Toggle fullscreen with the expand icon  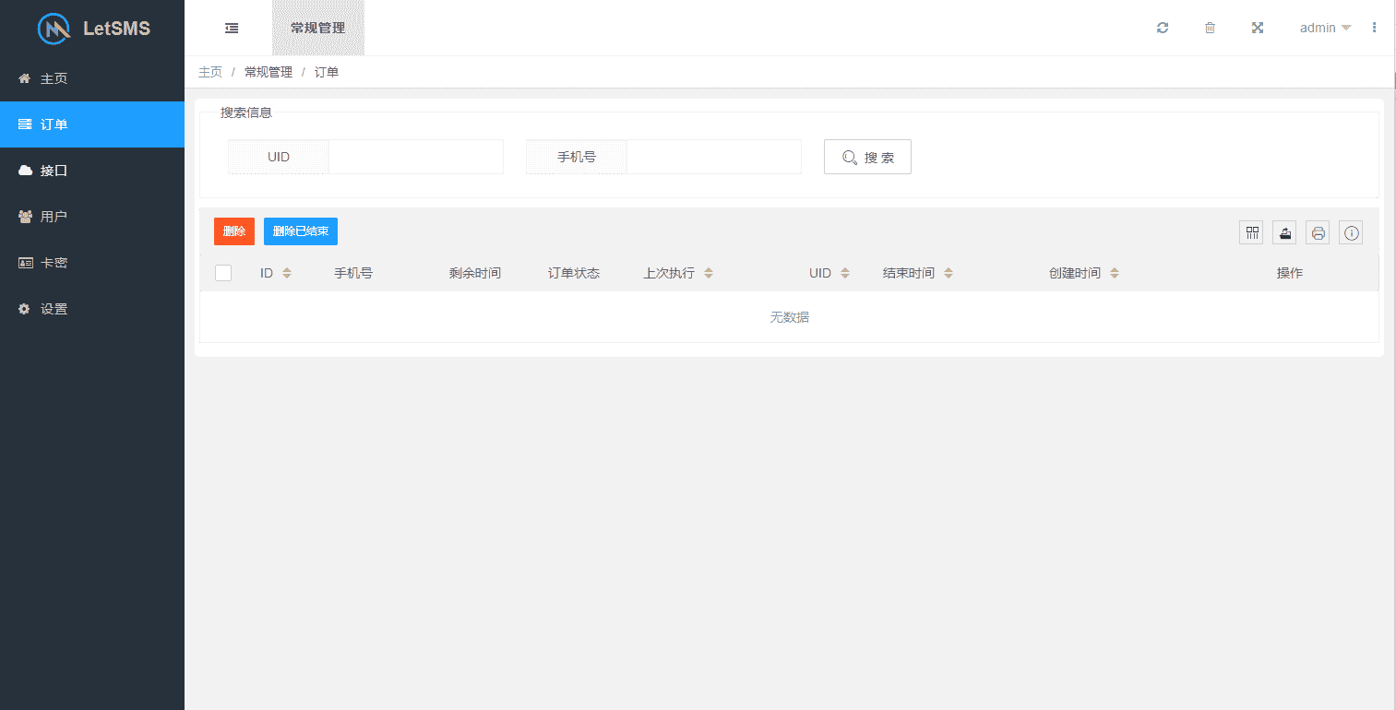pos(1257,28)
